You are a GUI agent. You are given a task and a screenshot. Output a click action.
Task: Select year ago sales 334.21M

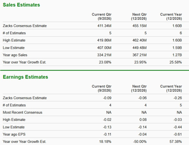104,55
